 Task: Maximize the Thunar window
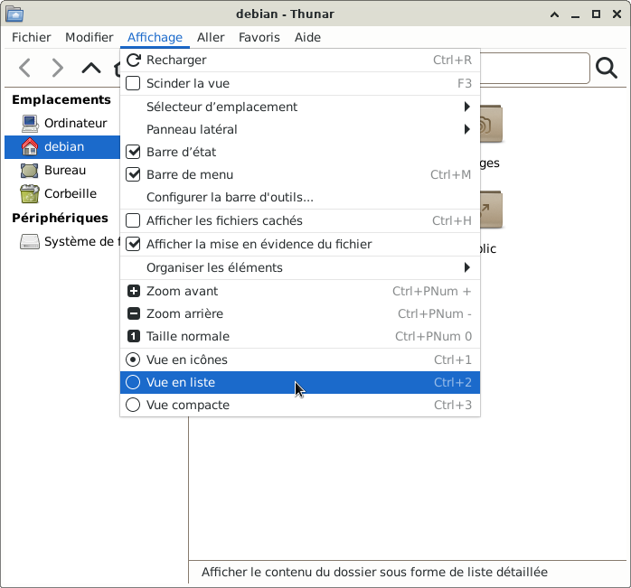point(596,14)
